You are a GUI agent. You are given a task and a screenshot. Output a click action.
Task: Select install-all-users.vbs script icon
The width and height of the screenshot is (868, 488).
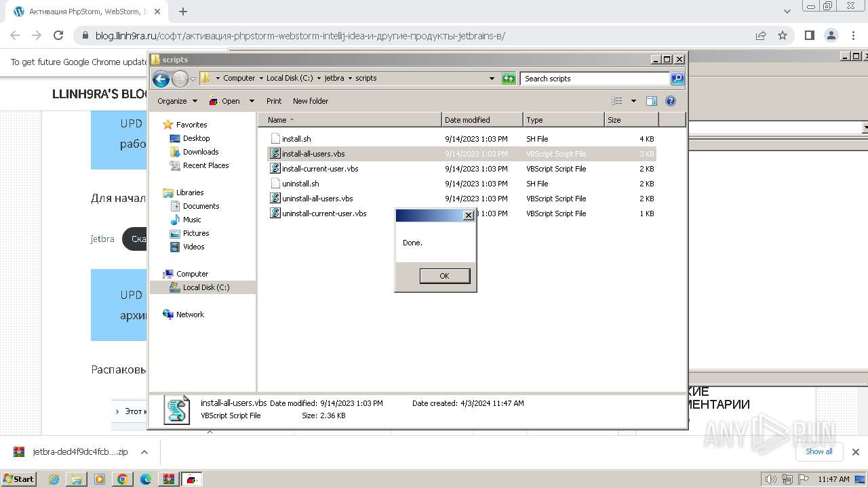pyautogui.click(x=275, y=154)
